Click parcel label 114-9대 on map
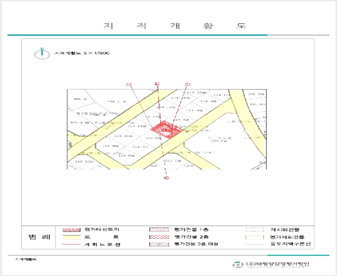Viewport: 337px width, 276px height. coord(110,146)
